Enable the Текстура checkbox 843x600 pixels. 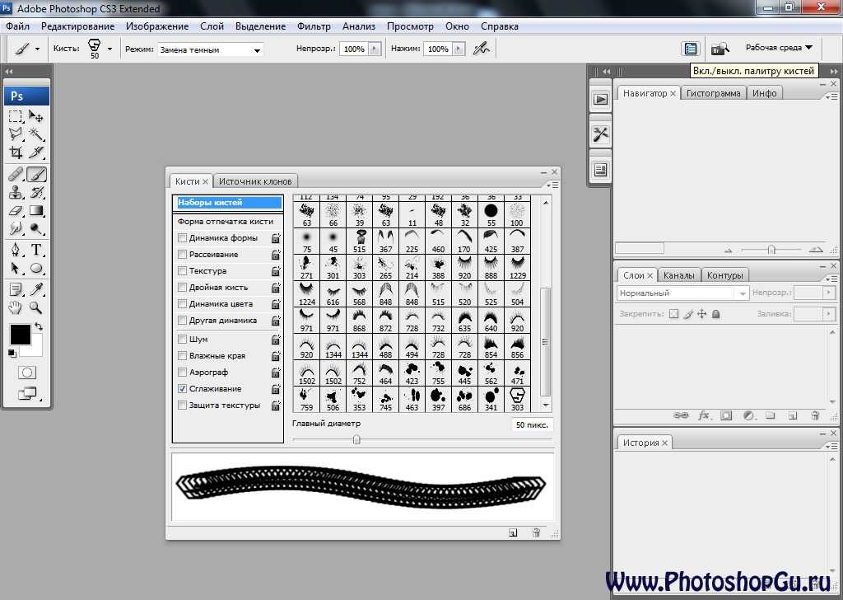182,270
